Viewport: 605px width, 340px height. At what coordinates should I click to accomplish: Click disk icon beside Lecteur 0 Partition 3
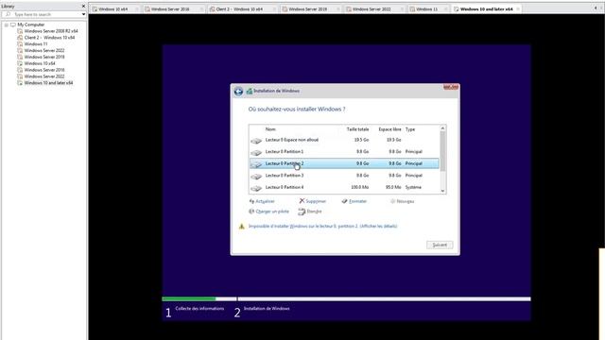[x=256, y=177]
